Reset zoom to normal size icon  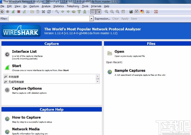coord(117,12)
